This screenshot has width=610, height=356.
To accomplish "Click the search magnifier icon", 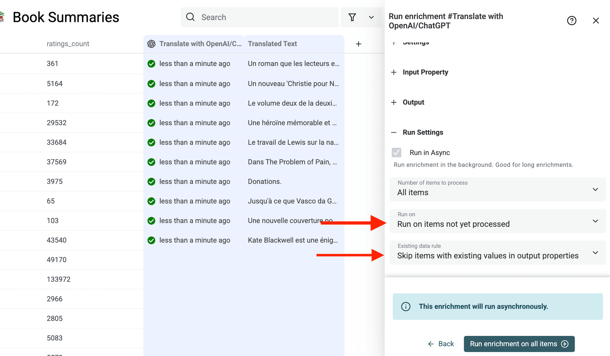I will [190, 17].
